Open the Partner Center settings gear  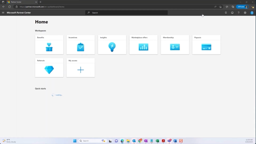245,13
